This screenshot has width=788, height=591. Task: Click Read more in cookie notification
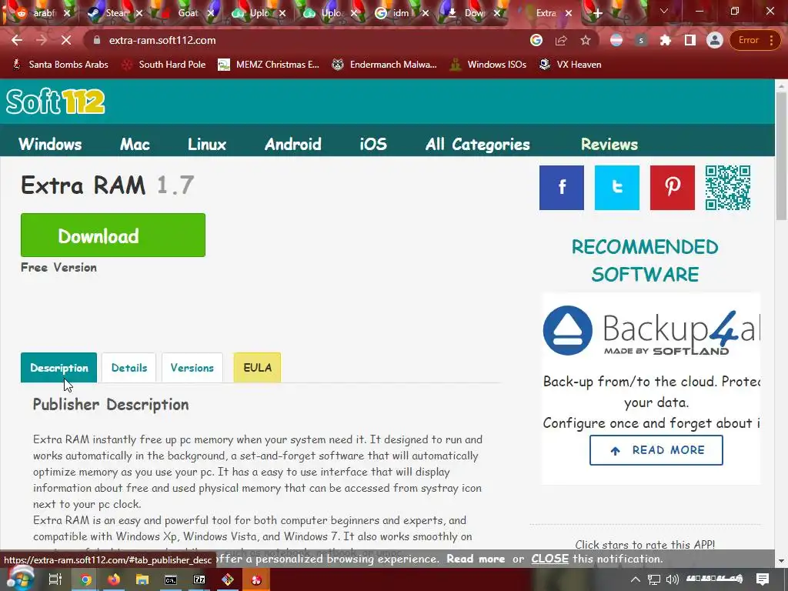[476, 559]
